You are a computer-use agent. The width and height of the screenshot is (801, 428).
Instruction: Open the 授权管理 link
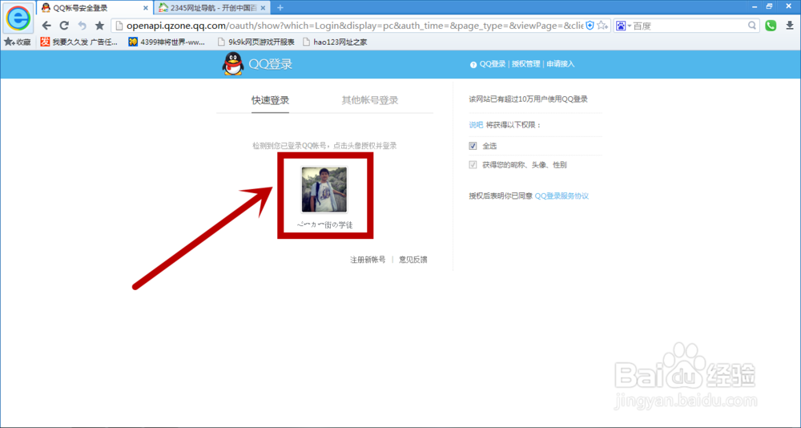click(x=526, y=64)
